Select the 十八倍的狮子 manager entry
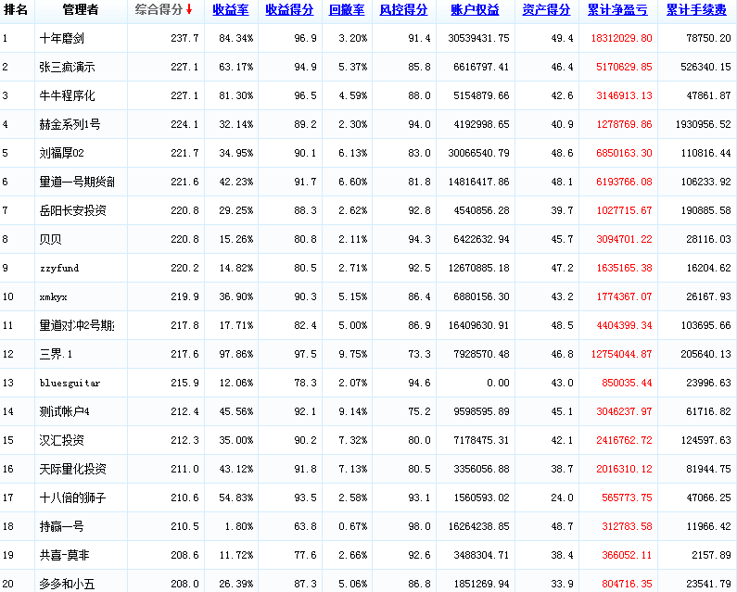This screenshot has width=737, height=592. [x=73, y=498]
